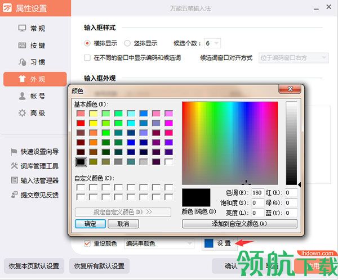Select 横排显示 radio button

pos(87,43)
